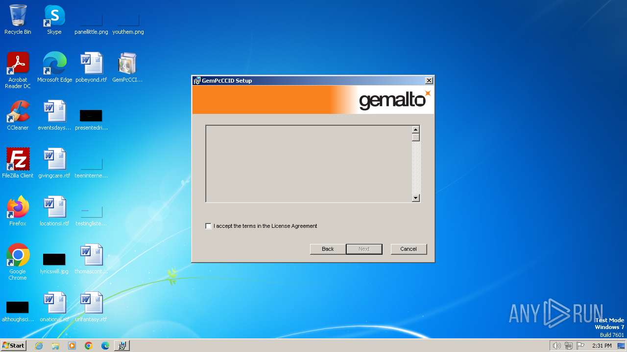Screen dimensions: 627x352
Task: Select althoughsci file icon
Action: point(18,311)
